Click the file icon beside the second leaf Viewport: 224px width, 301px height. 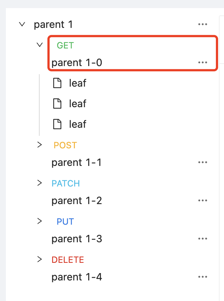tap(57, 104)
